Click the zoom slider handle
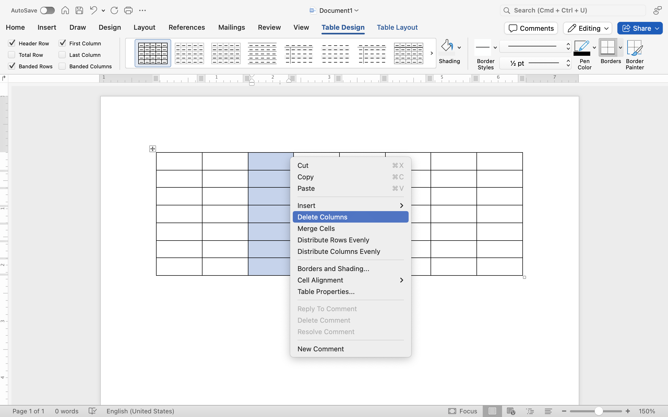 tap(598, 411)
